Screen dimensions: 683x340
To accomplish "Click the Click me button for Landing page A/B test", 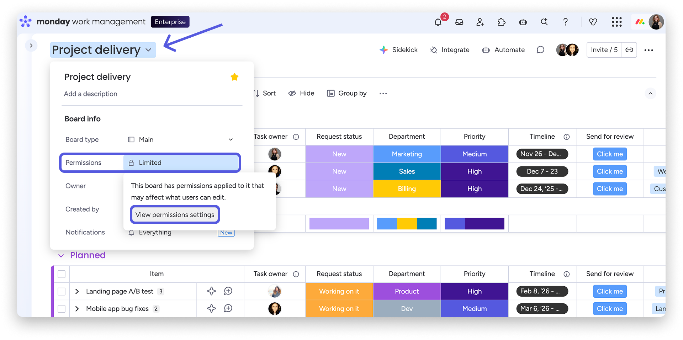I will pos(610,291).
